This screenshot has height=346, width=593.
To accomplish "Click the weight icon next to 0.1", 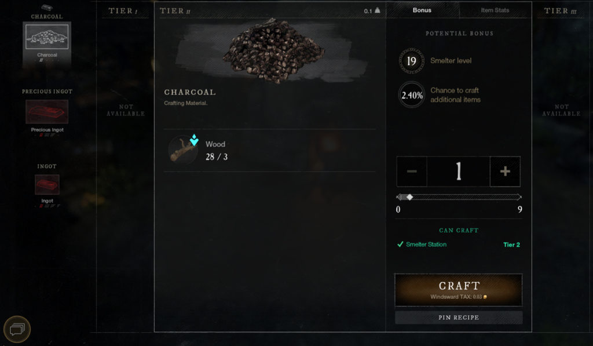I will 377,10.
